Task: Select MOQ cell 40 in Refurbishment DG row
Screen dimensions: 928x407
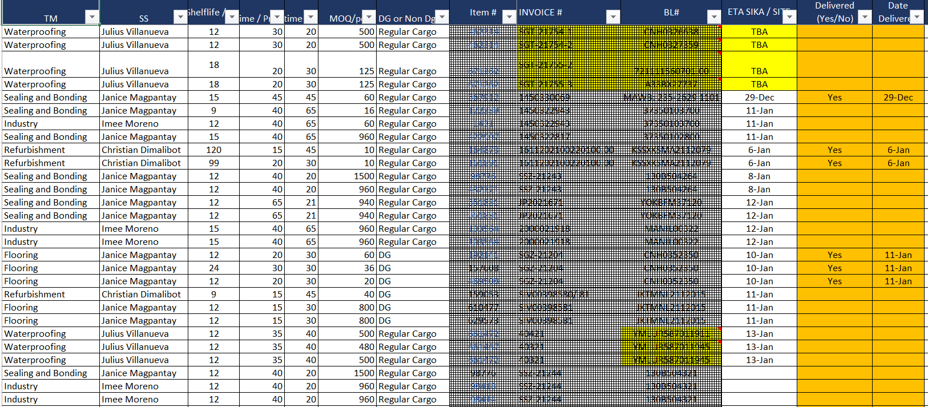Action: pyautogui.click(x=347, y=295)
